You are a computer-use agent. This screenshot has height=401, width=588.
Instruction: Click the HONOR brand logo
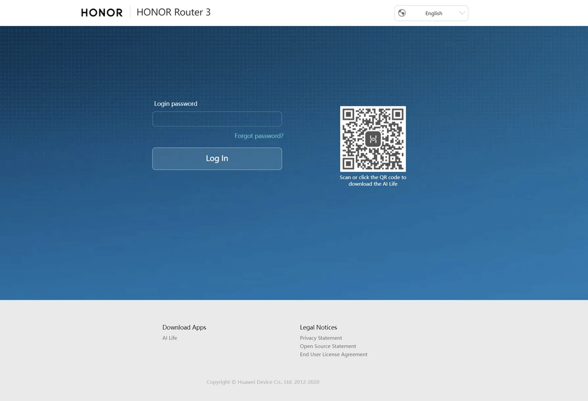[x=102, y=13]
